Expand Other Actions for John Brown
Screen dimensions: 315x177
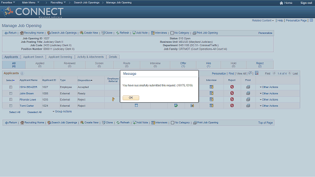point(269,93)
